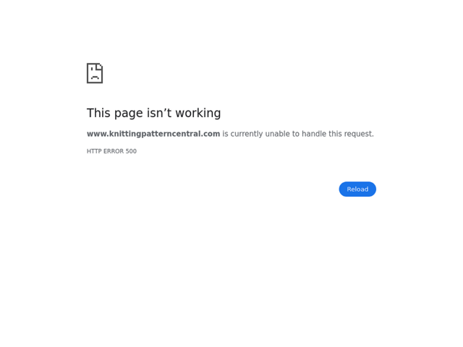Click the folded corner of the page icon

point(99,67)
